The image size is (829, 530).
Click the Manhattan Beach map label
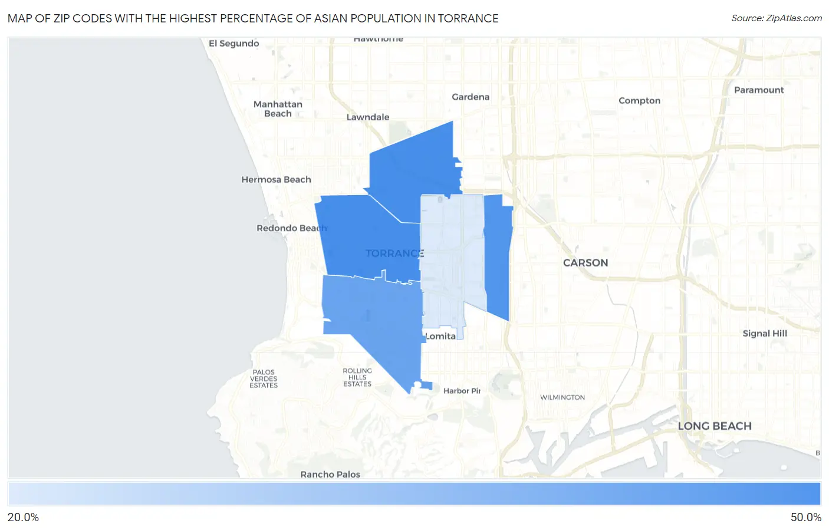(x=278, y=109)
